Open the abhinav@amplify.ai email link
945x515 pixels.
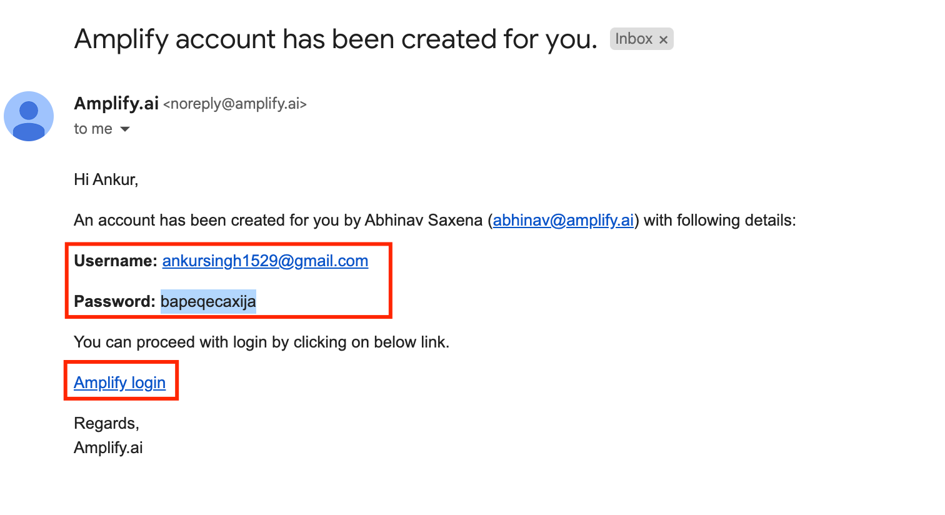coord(563,221)
